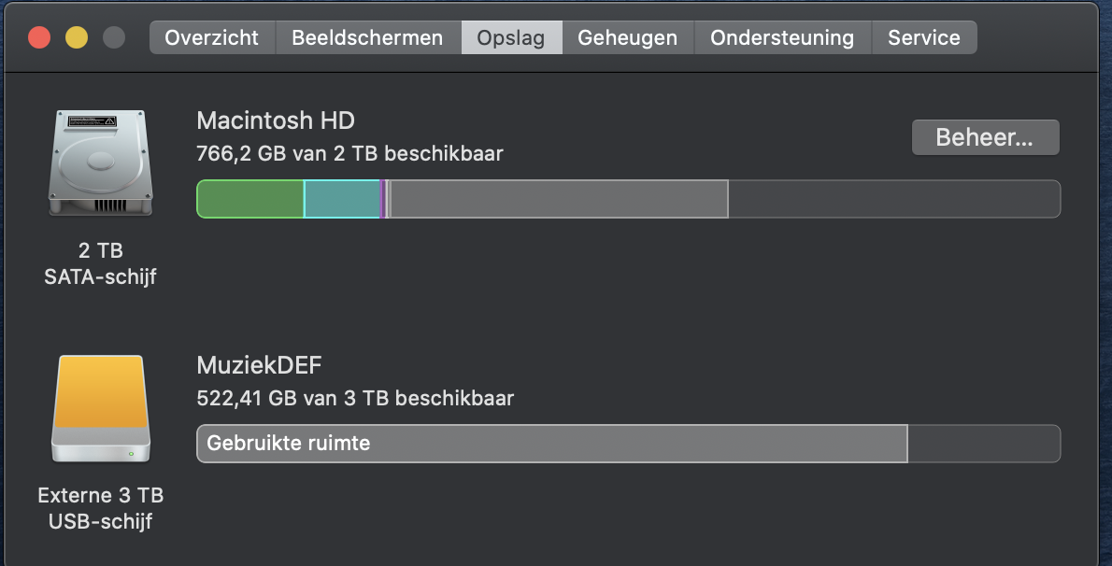Click the gray used segment of Macintosh HD bar

pyautogui.click(x=559, y=199)
